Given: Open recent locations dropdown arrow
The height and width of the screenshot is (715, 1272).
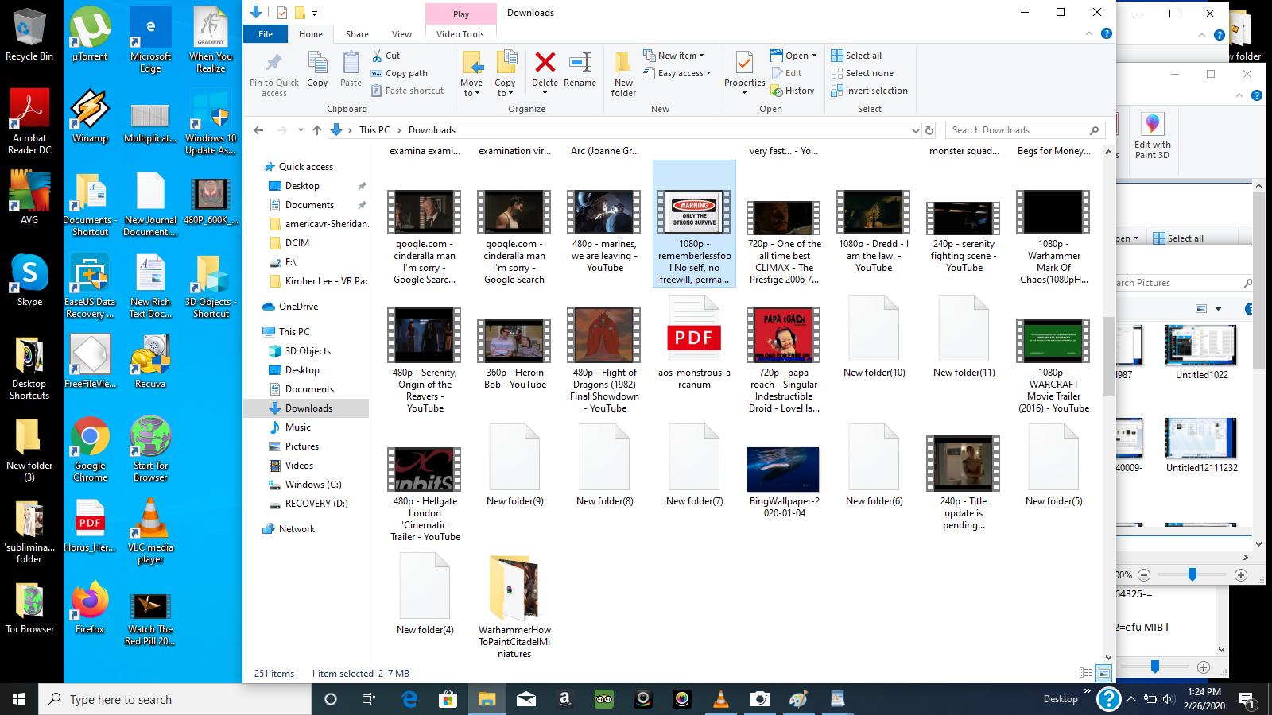Looking at the screenshot, I should click(x=301, y=130).
